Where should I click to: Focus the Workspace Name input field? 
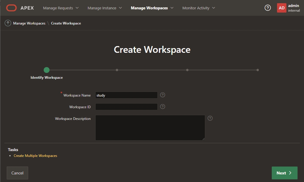point(126,95)
